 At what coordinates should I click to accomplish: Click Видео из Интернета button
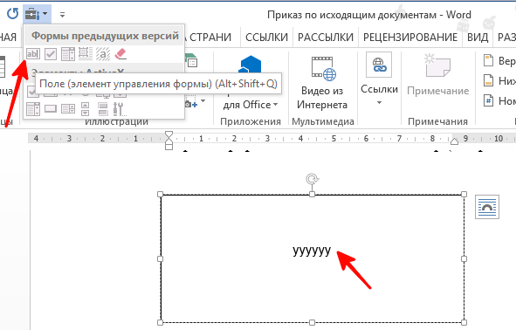click(322, 83)
